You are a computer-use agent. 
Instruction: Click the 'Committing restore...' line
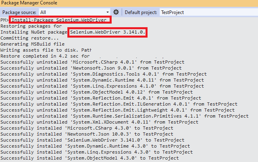30,38
